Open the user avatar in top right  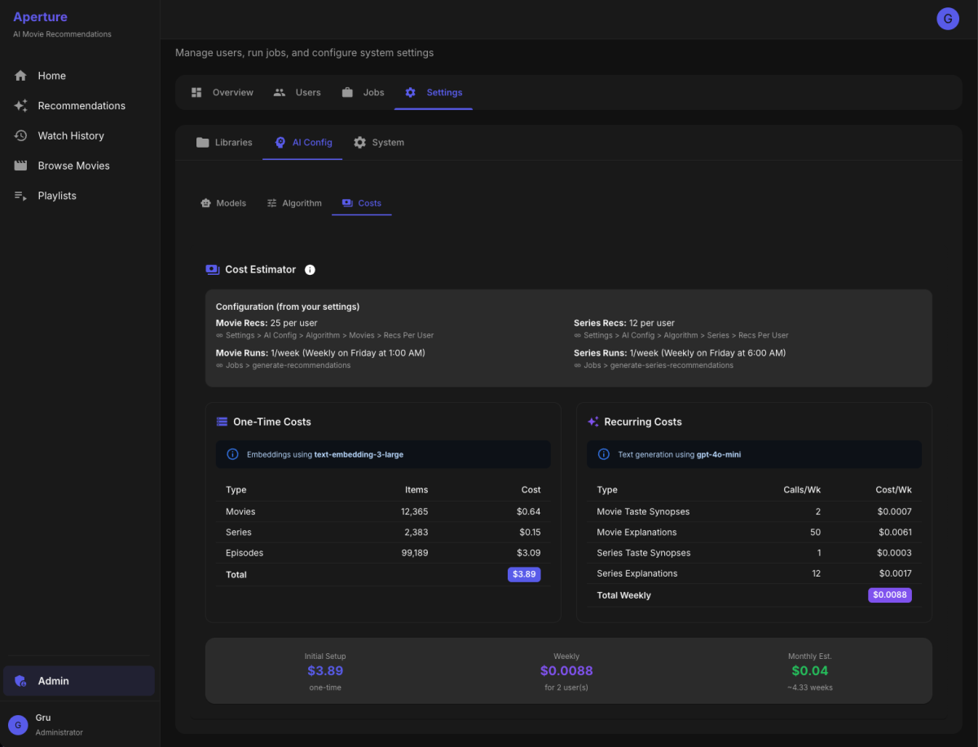(947, 19)
